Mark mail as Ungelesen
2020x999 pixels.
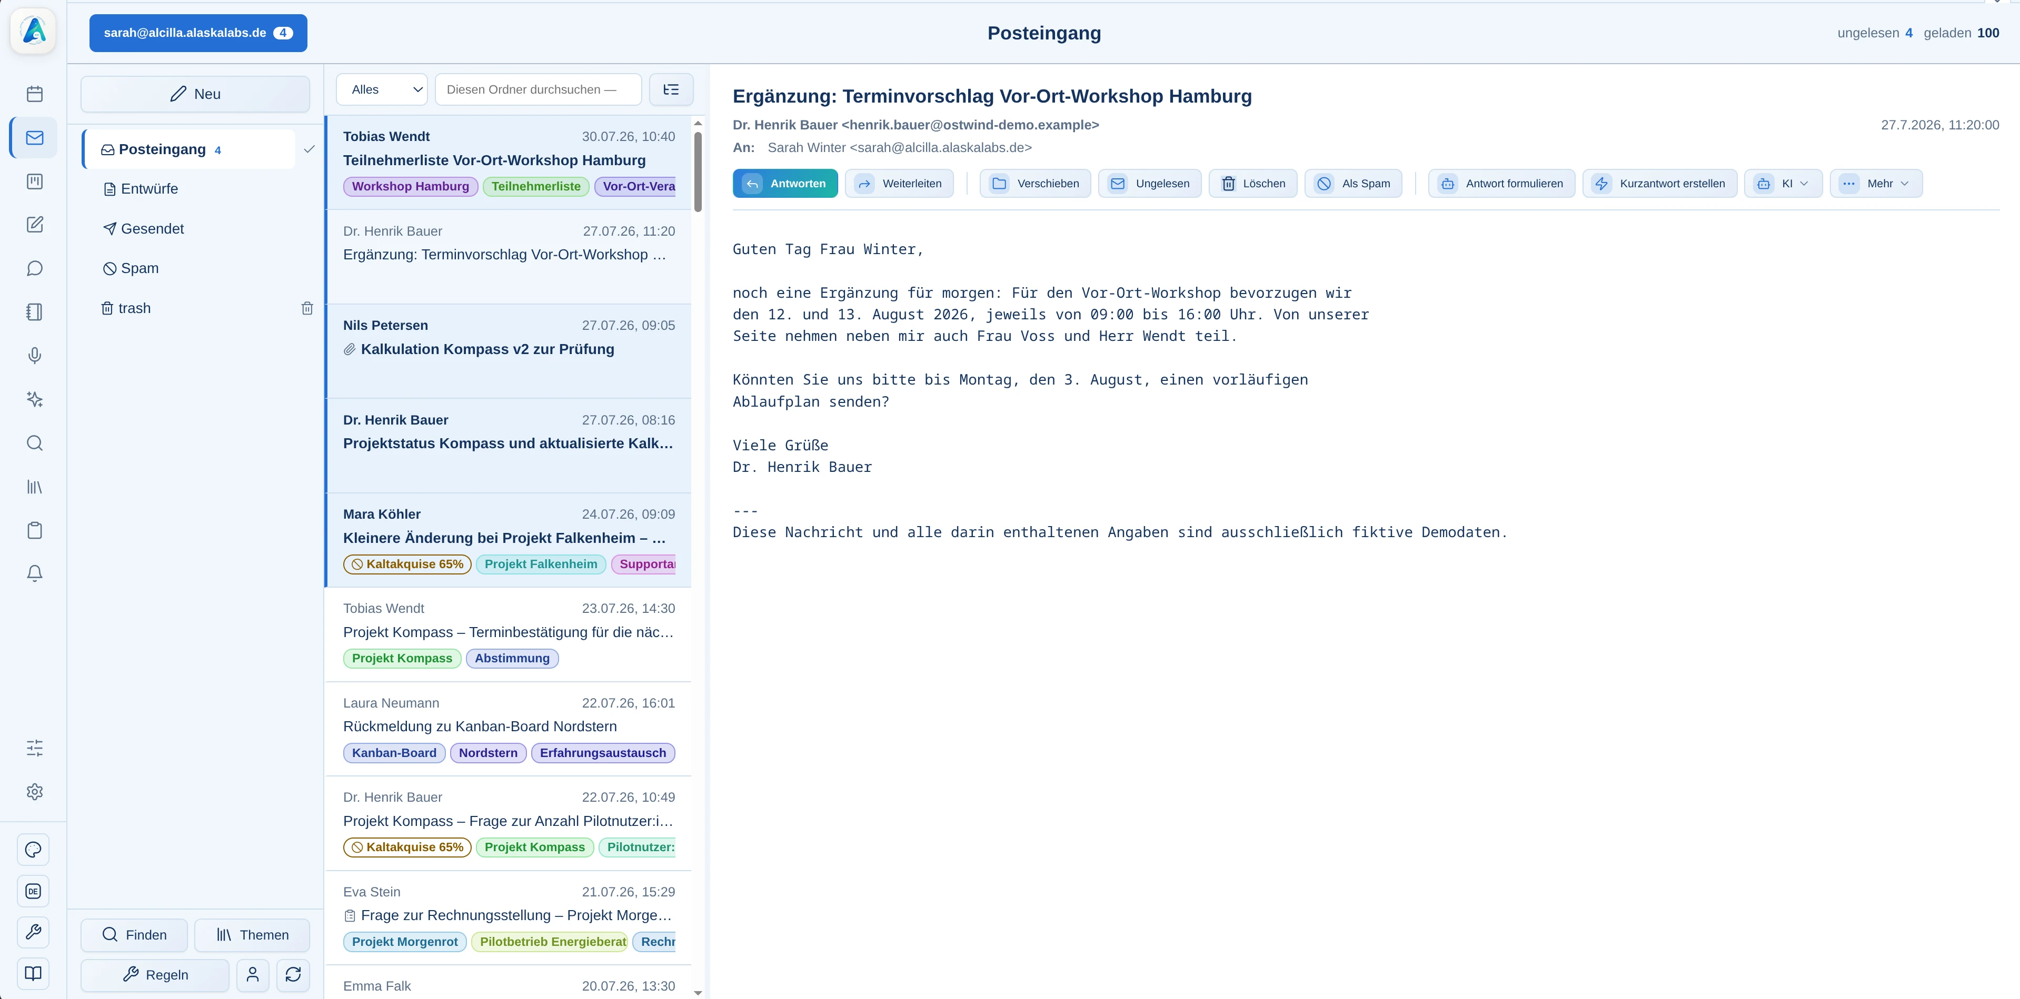click(1150, 184)
